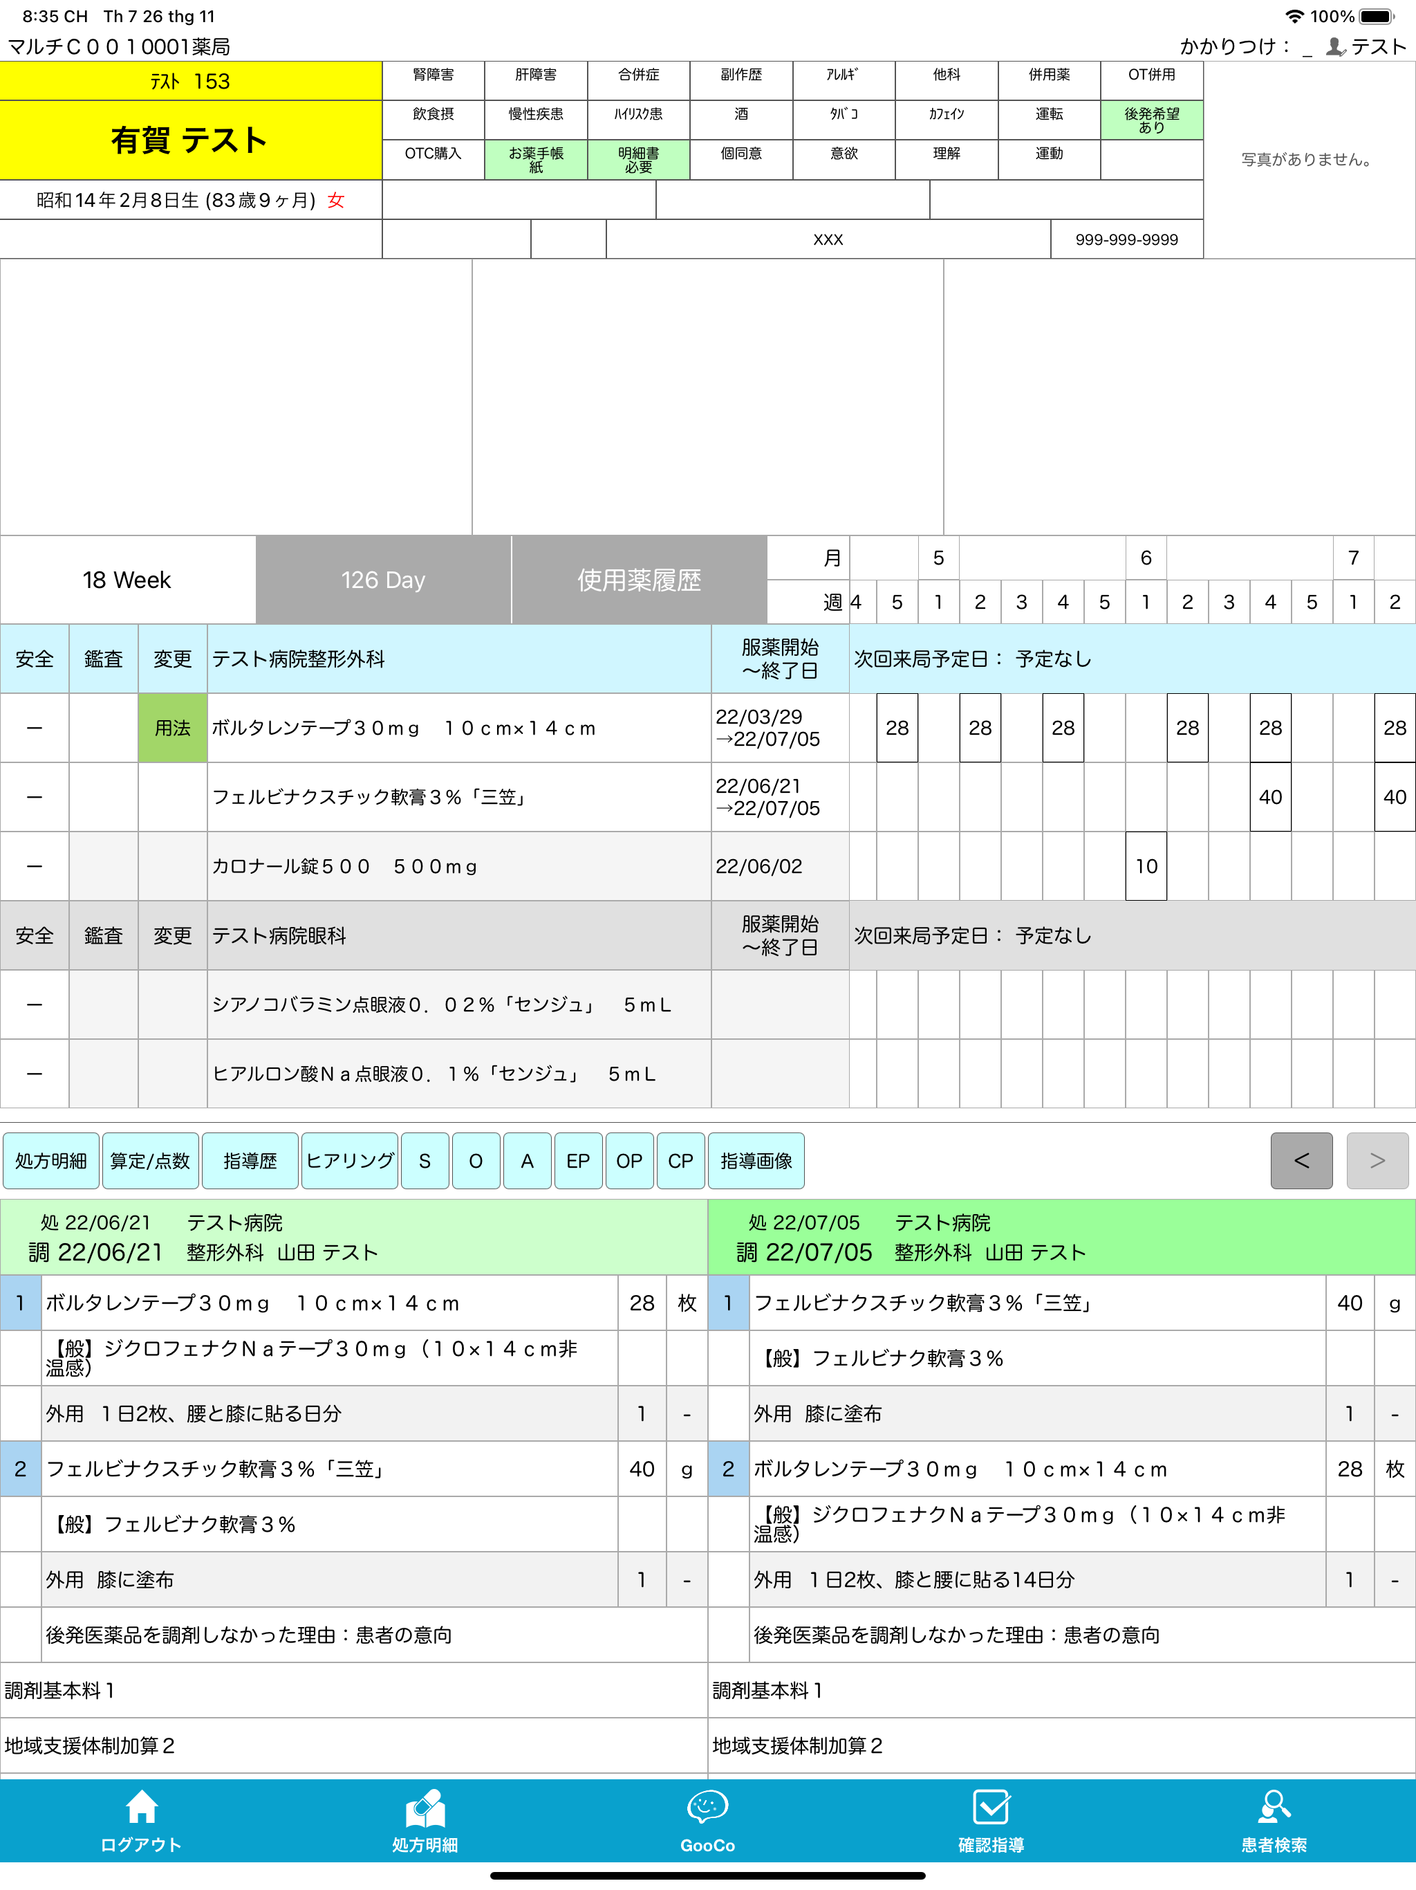Select the 処方明細 filter tab above prescriptions
This screenshot has width=1416, height=1890.
click(x=51, y=1160)
